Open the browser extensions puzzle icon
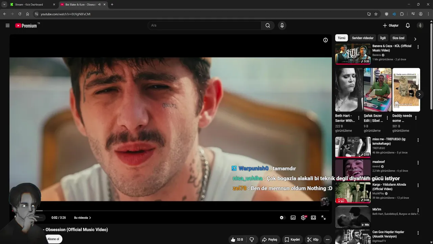The width and height of the screenshot is (433, 244). (x=402, y=14)
